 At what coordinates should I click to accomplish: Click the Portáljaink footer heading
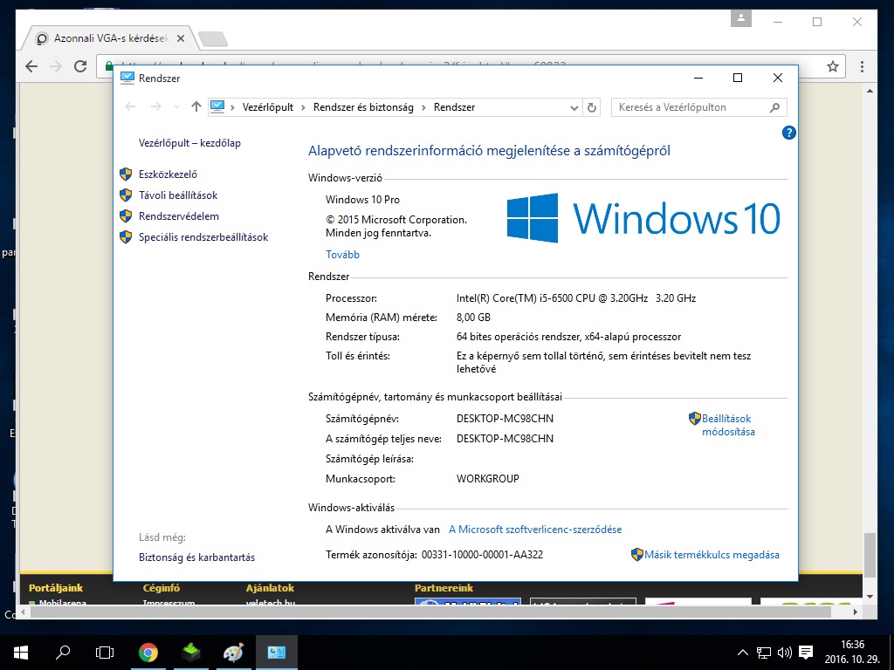tap(56, 588)
